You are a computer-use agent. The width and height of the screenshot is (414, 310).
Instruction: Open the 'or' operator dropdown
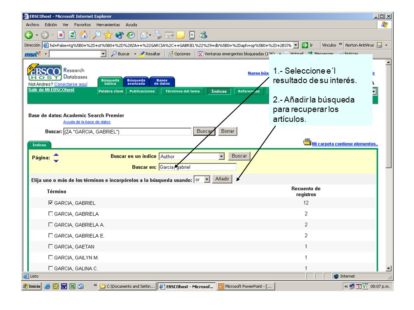pyautogui.click(x=207, y=180)
